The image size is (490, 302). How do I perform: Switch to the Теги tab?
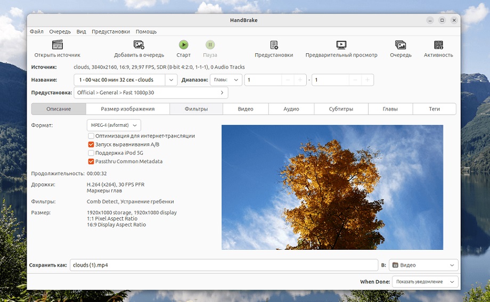[435, 109]
